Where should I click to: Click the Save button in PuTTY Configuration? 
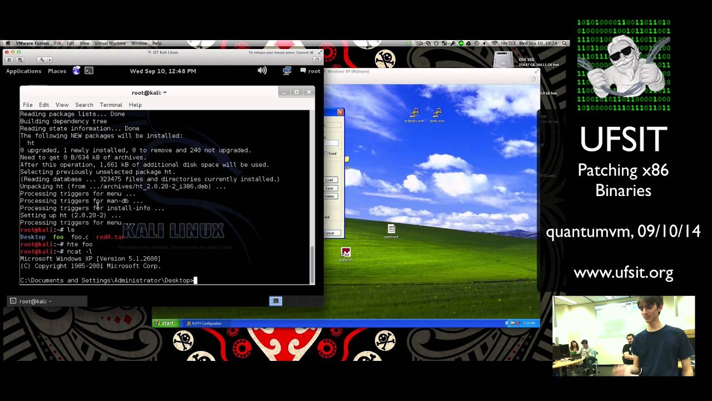click(331, 188)
